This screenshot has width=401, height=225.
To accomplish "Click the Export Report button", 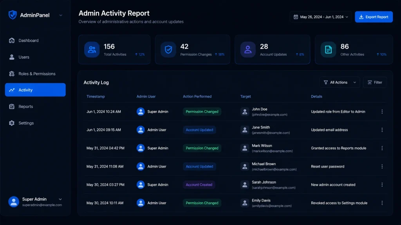I will [x=374, y=17].
